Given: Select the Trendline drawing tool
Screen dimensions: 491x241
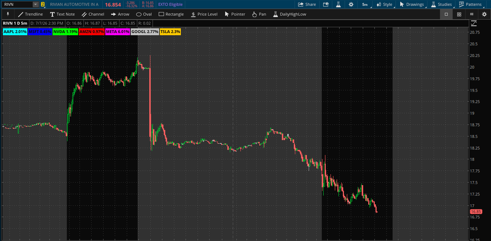Looking at the screenshot, I should pyautogui.click(x=30, y=14).
